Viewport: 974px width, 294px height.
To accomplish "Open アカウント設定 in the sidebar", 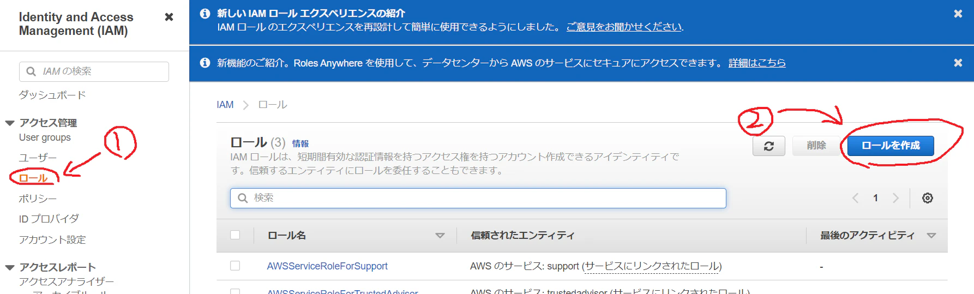I will coord(52,239).
